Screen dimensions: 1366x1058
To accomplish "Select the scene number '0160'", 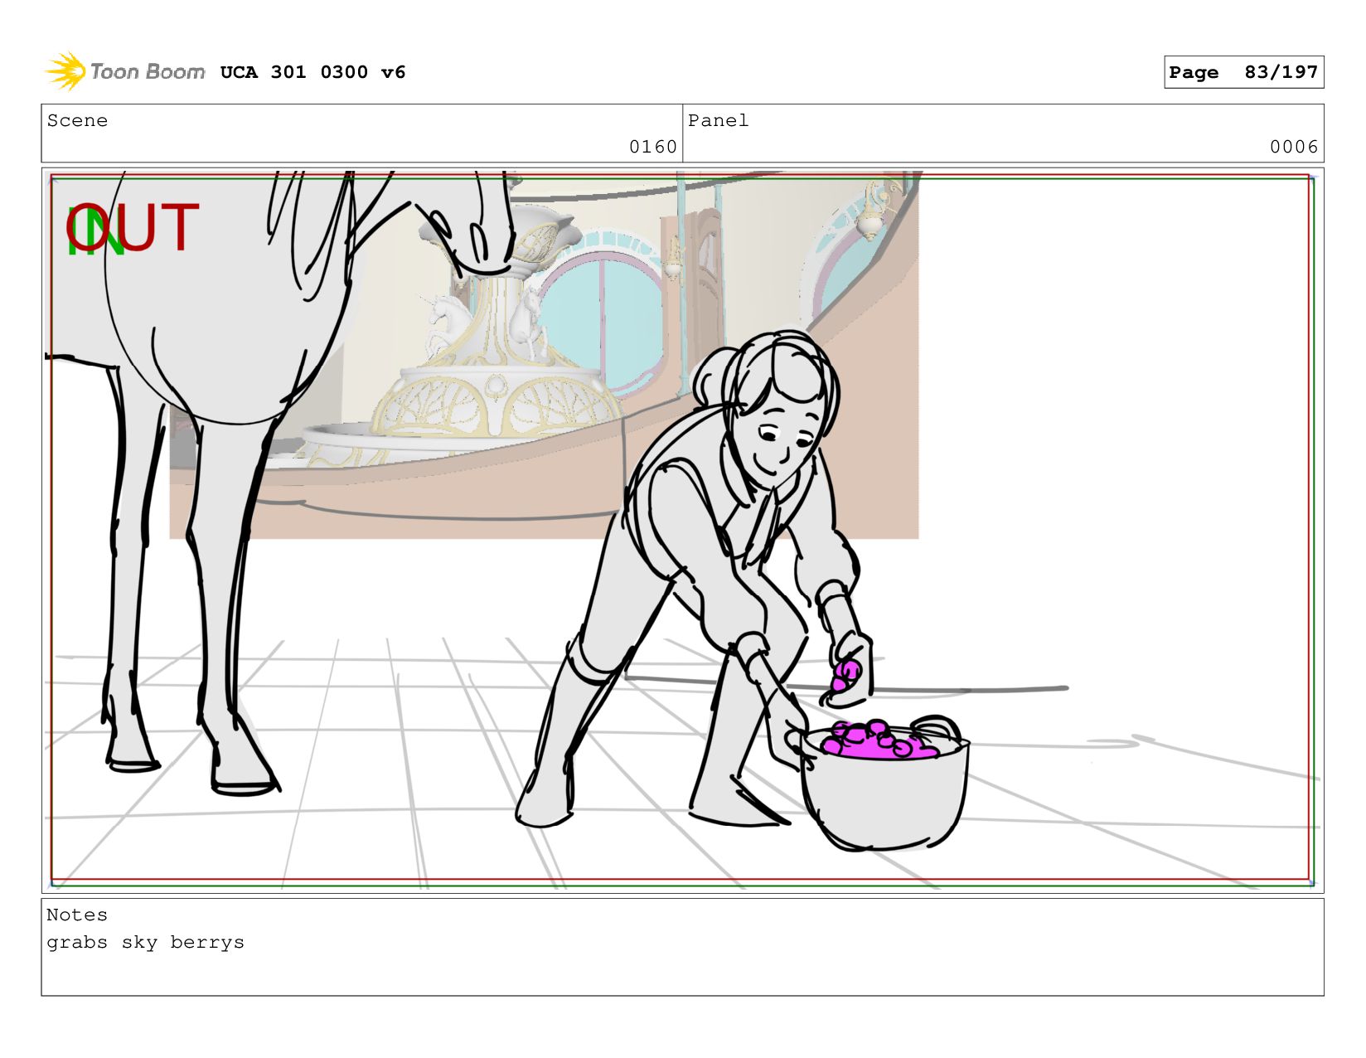I will [x=653, y=147].
